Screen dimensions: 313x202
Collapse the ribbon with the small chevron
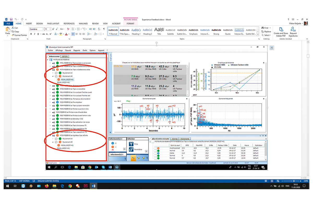[x=307, y=39]
